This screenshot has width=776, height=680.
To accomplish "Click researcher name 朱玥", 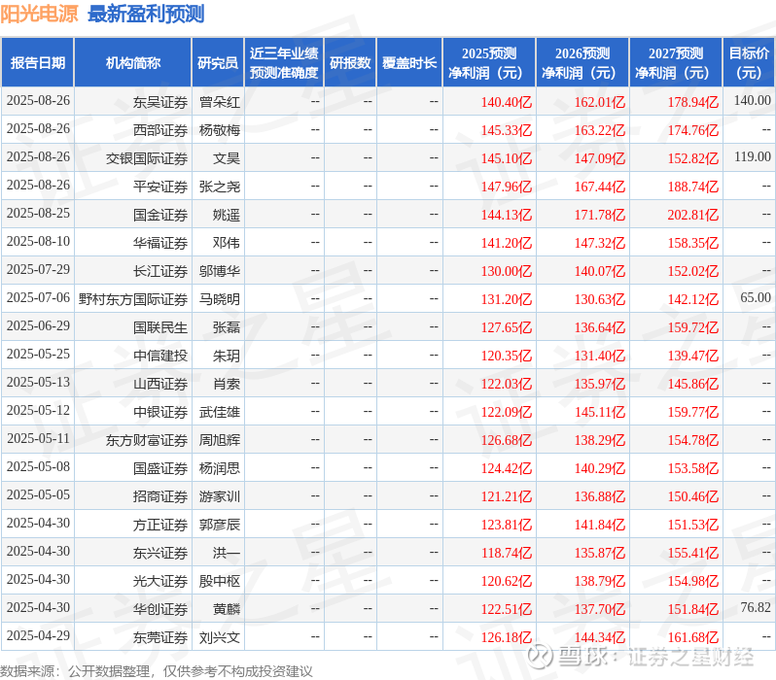I will pos(227,357).
